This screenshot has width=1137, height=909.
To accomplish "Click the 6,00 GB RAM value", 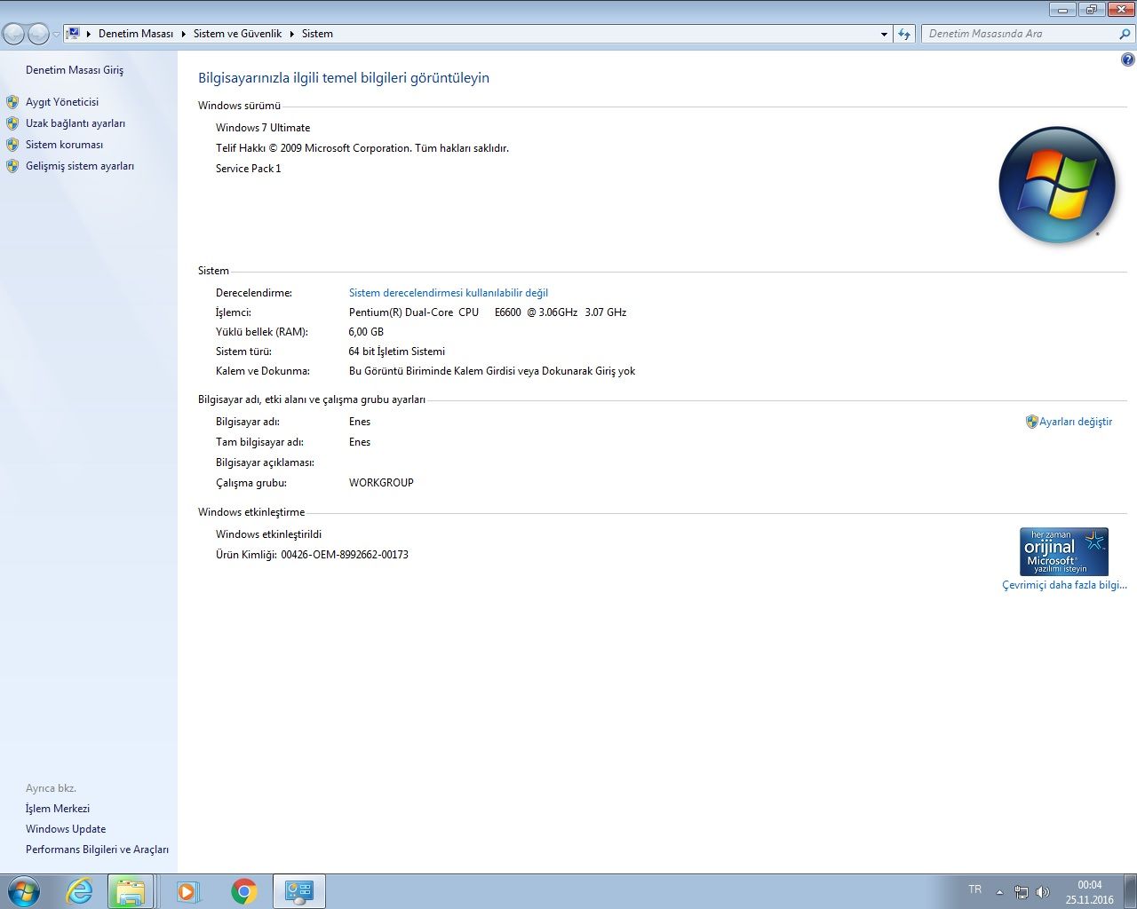I will [x=366, y=332].
